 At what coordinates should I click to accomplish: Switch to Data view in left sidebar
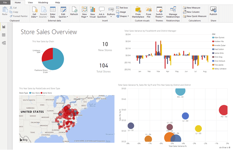[x=4, y=35]
